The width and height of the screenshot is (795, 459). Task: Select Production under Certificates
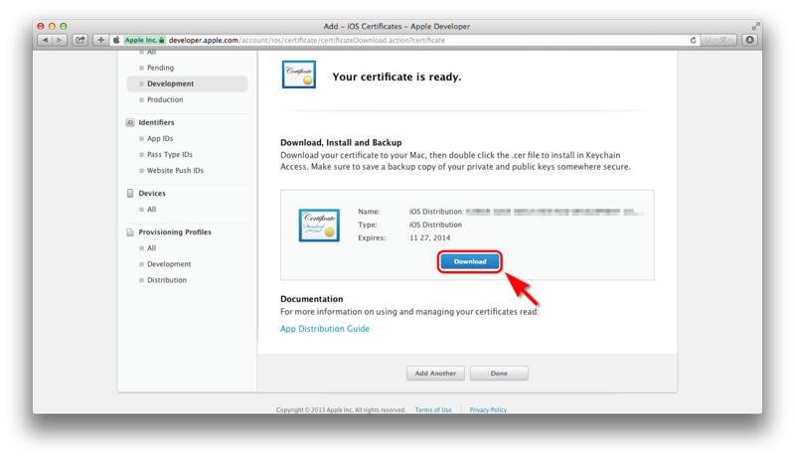point(165,99)
